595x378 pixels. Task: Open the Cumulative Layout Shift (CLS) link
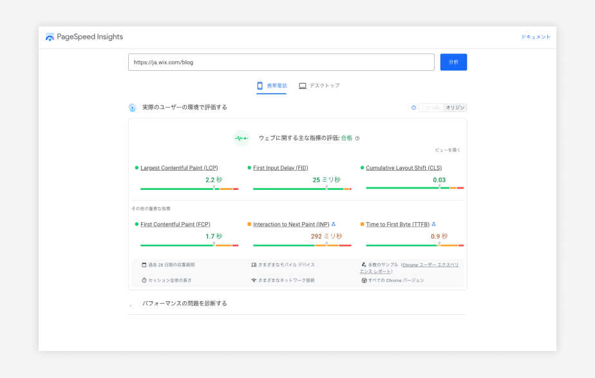tap(404, 167)
